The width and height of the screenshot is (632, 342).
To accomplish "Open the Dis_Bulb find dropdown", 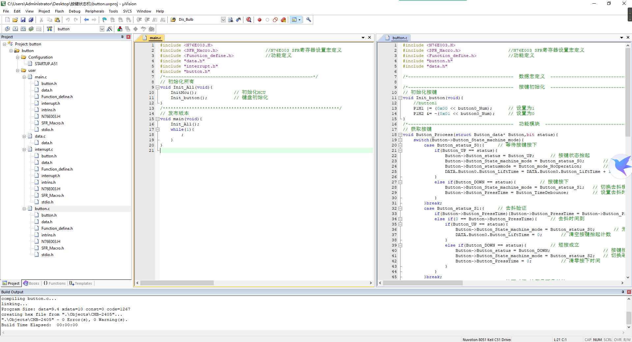I will (223, 20).
